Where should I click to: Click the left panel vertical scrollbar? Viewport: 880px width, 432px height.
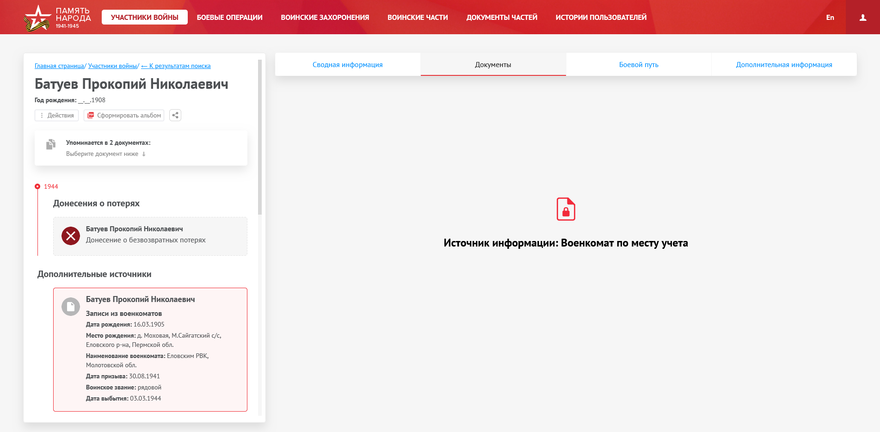[x=260, y=137]
